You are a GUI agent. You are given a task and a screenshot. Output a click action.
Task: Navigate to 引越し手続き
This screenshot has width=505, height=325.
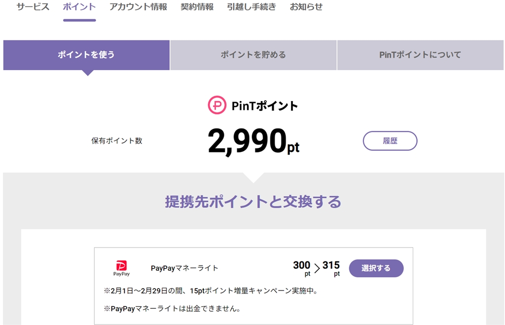pyautogui.click(x=252, y=7)
